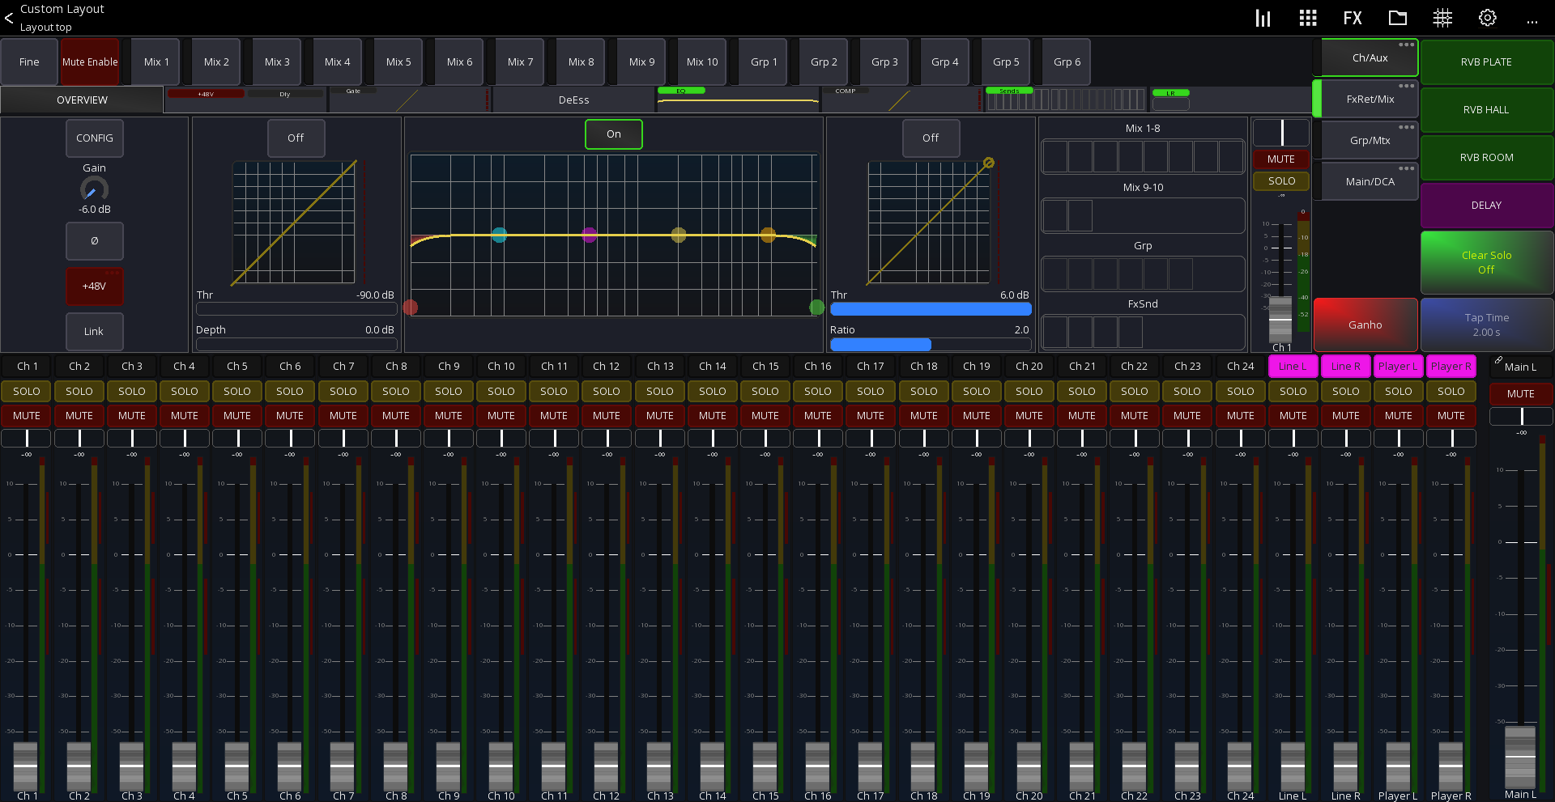This screenshot has width=1555, height=802.
Task: Select the FxRet/Mix layer
Action: tap(1370, 100)
